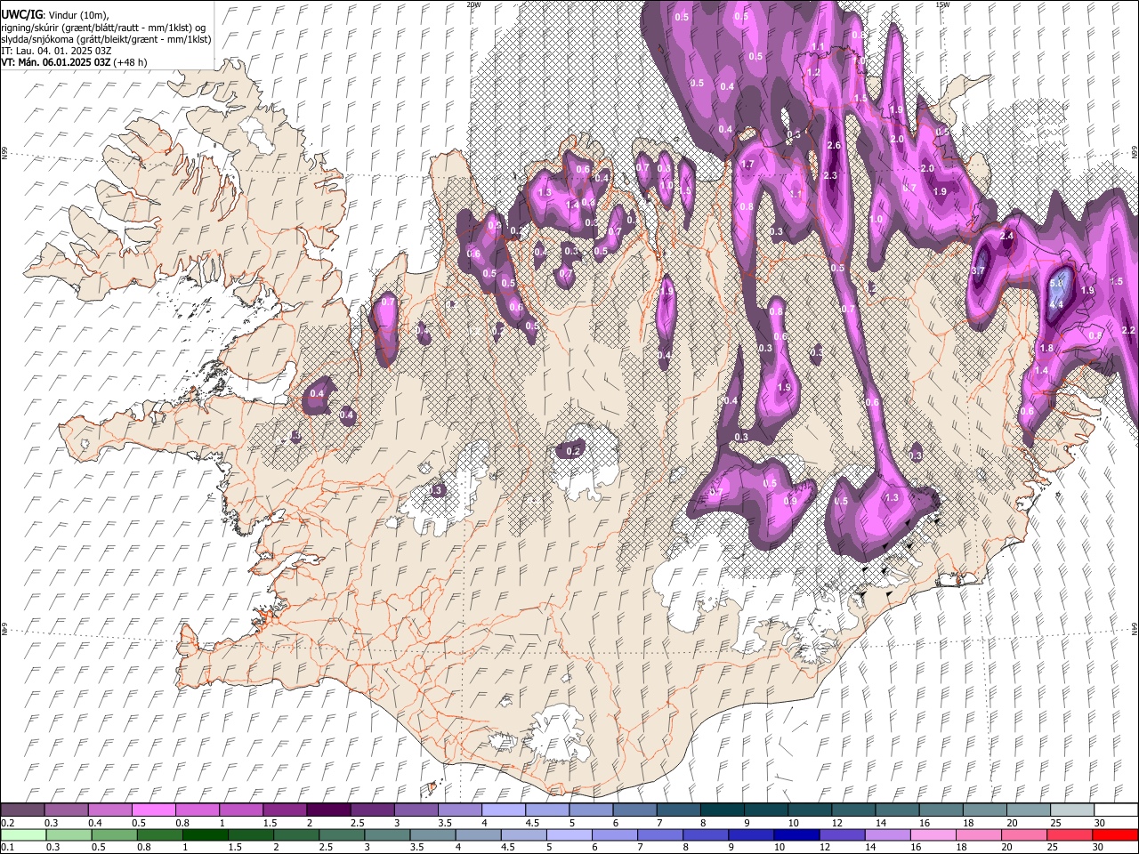
Task: Click the "2.2" precipitation value on the map
Action: (1129, 330)
